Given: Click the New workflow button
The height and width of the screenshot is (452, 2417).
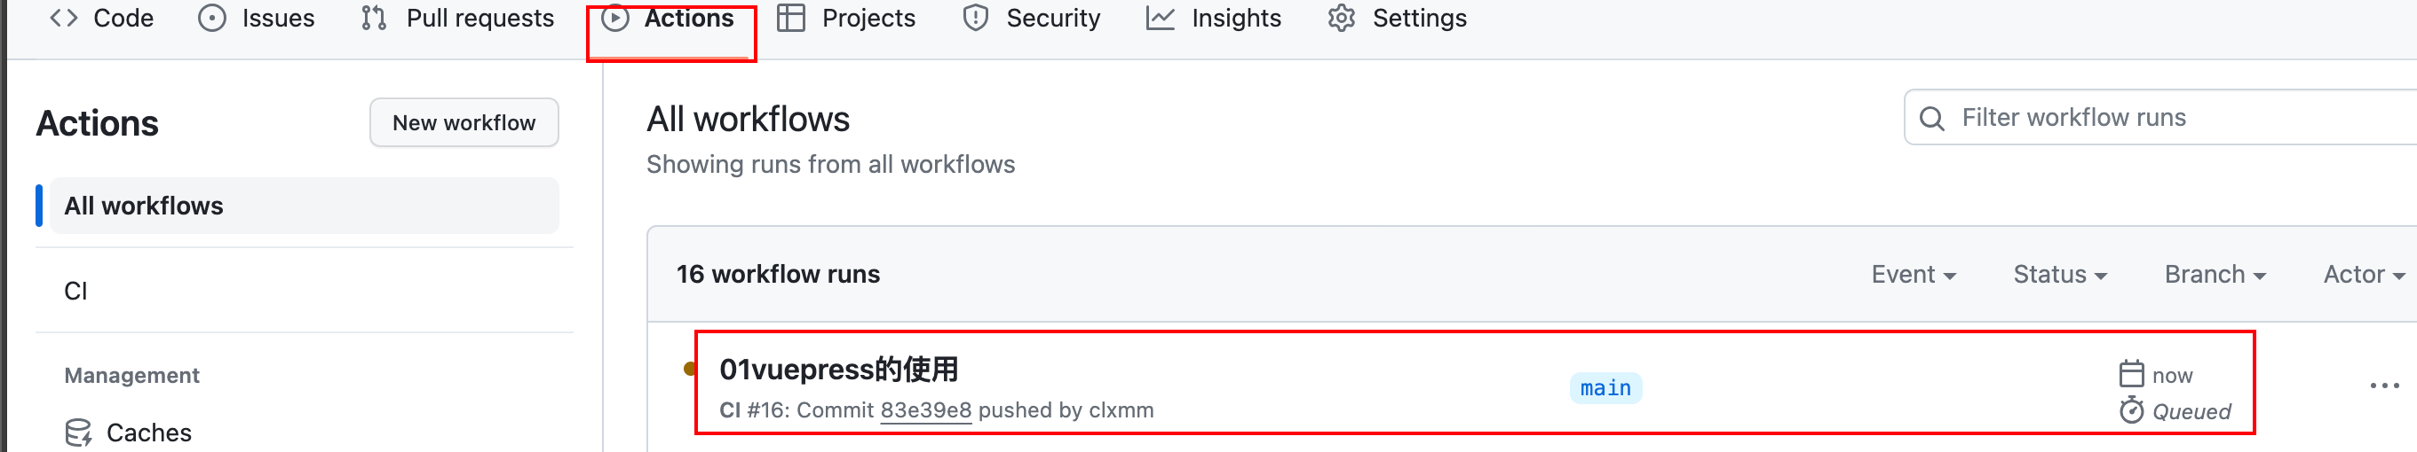Looking at the screenshot, I should [x=464, y=122].
